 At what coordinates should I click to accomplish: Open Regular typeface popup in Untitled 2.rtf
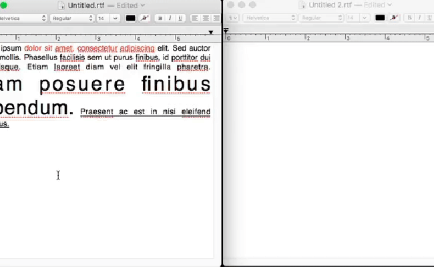321,18
